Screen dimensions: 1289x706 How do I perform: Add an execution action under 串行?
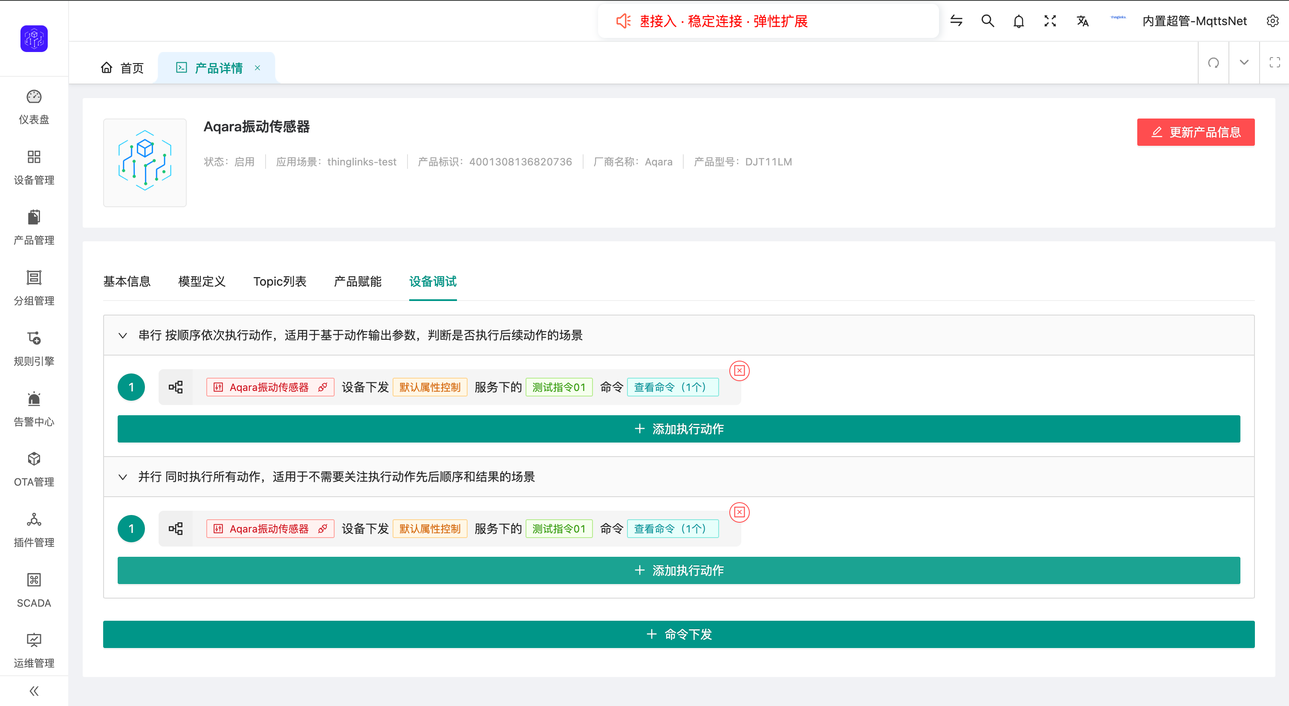(679, 429)
